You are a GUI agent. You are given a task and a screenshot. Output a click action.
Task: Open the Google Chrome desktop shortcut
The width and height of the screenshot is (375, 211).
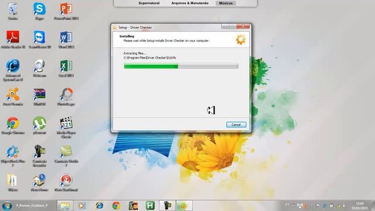[x=13, y=125]
